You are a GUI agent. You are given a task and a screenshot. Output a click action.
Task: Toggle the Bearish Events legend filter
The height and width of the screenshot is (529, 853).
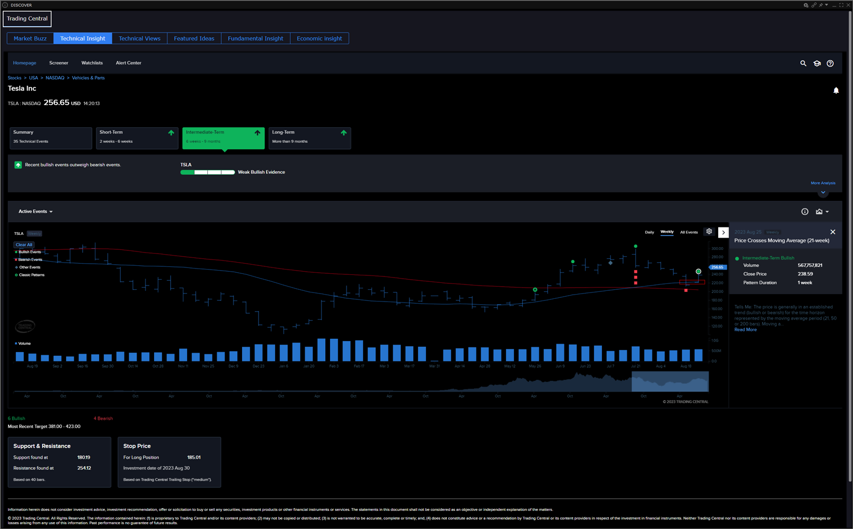point(30,259)
